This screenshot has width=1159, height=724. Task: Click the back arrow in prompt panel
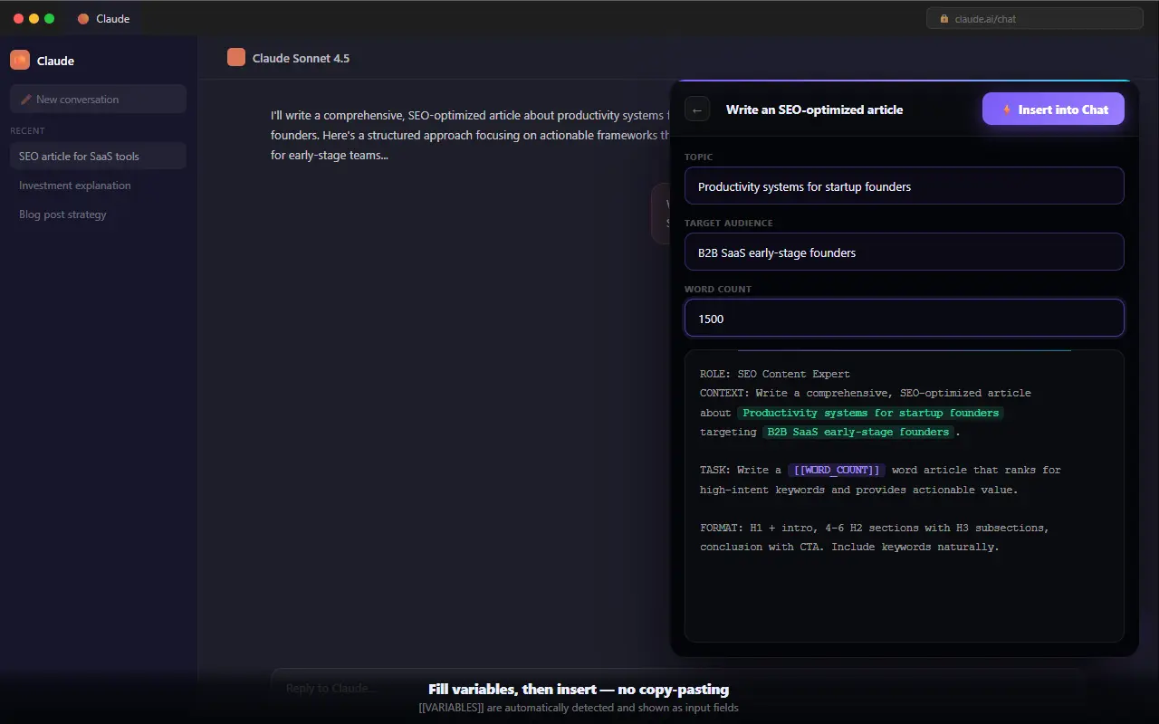[x=697, y=110]
